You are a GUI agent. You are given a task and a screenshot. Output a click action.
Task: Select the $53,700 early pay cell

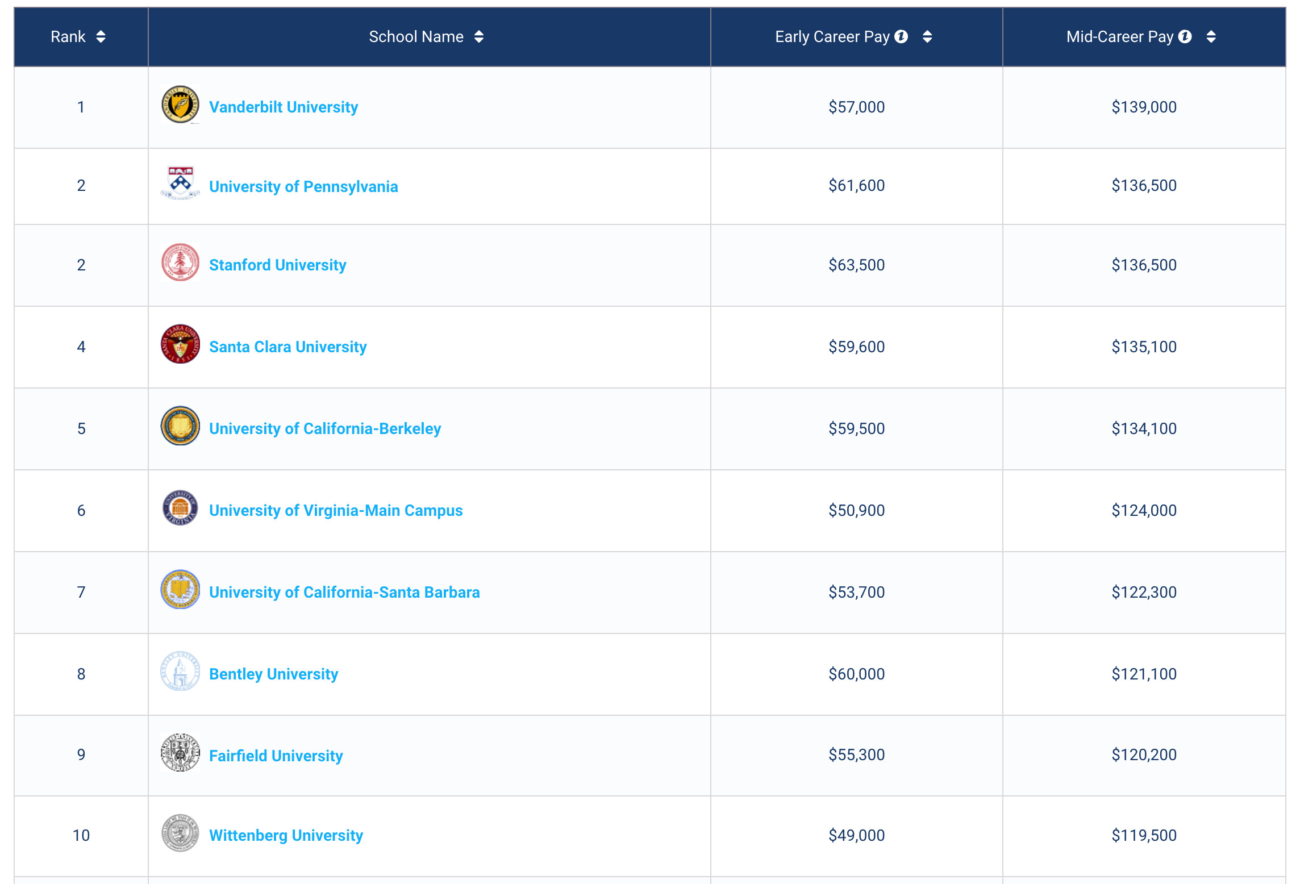(x=857, y=593)
